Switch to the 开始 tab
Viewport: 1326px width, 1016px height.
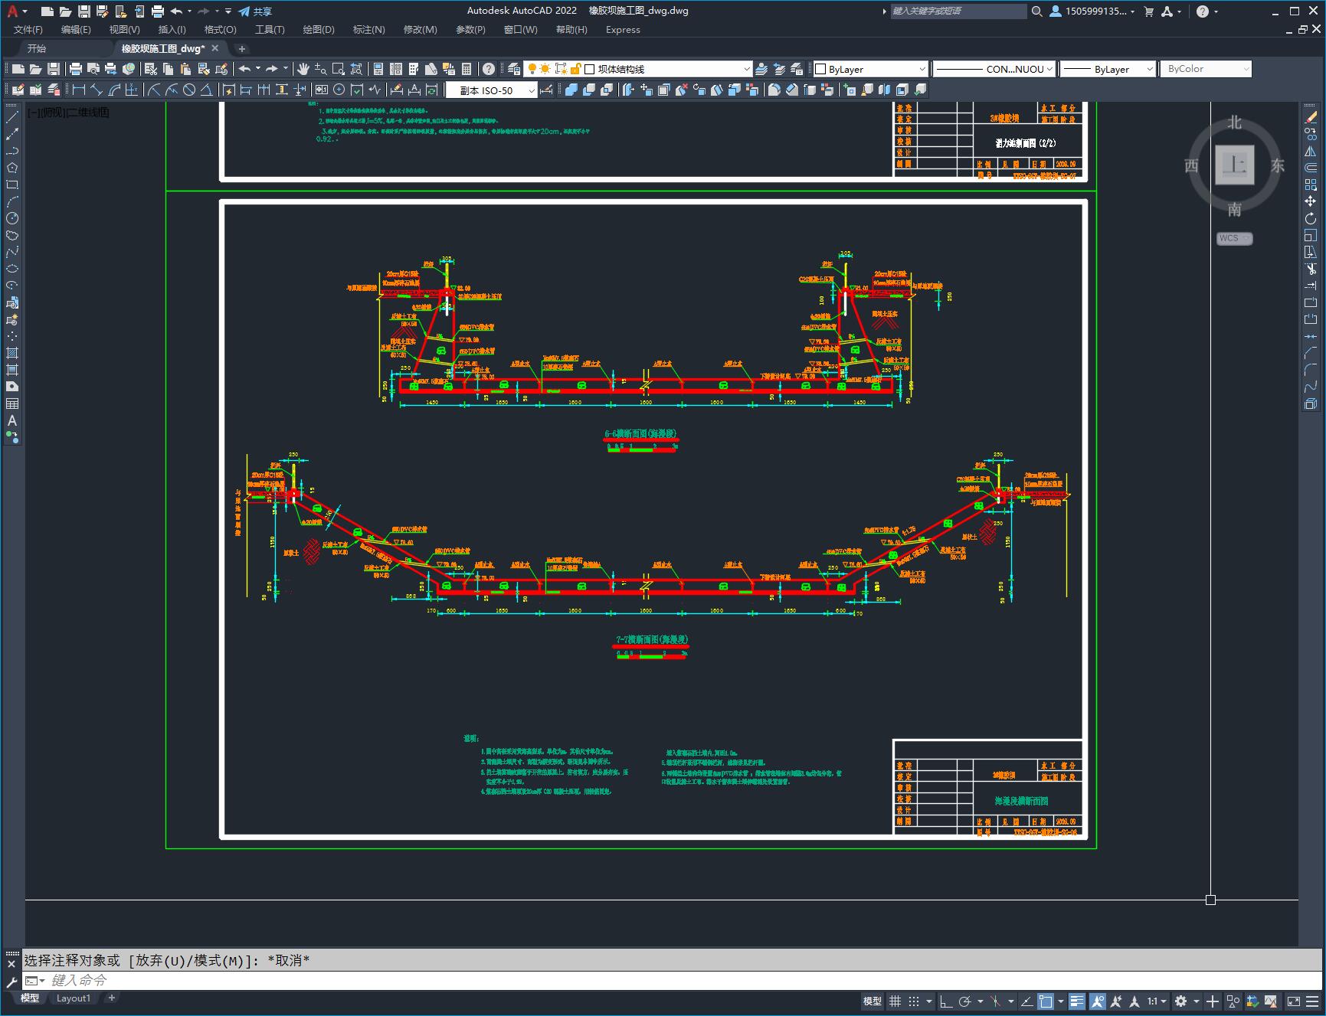click(x=37, y=48)
